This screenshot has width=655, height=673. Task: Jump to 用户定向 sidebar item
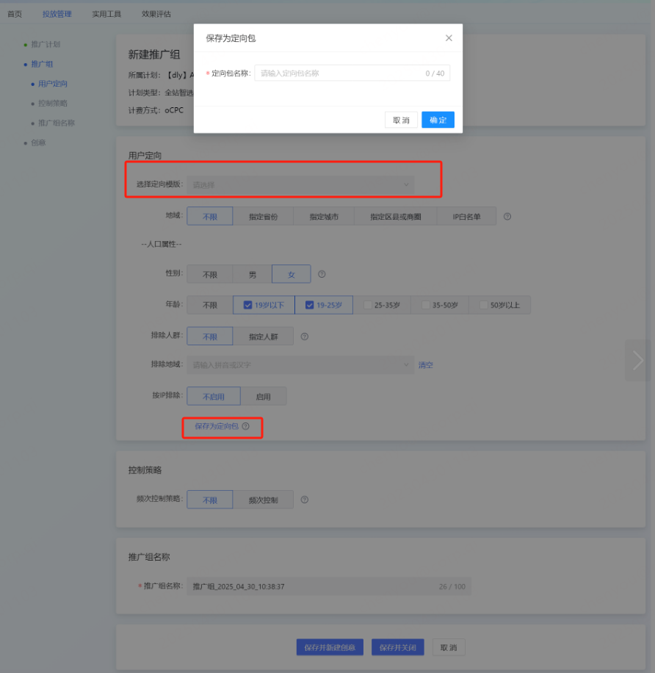click(52, 84)
